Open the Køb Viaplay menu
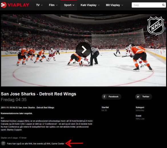The width and height of the screenshot is (167, 148). (90, 5)
